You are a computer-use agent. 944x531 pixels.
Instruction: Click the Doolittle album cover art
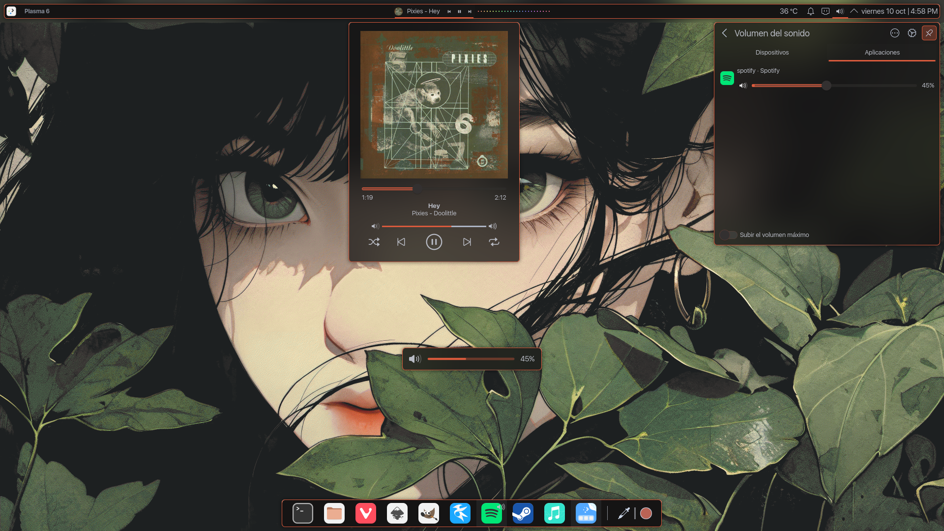point(434,105)
